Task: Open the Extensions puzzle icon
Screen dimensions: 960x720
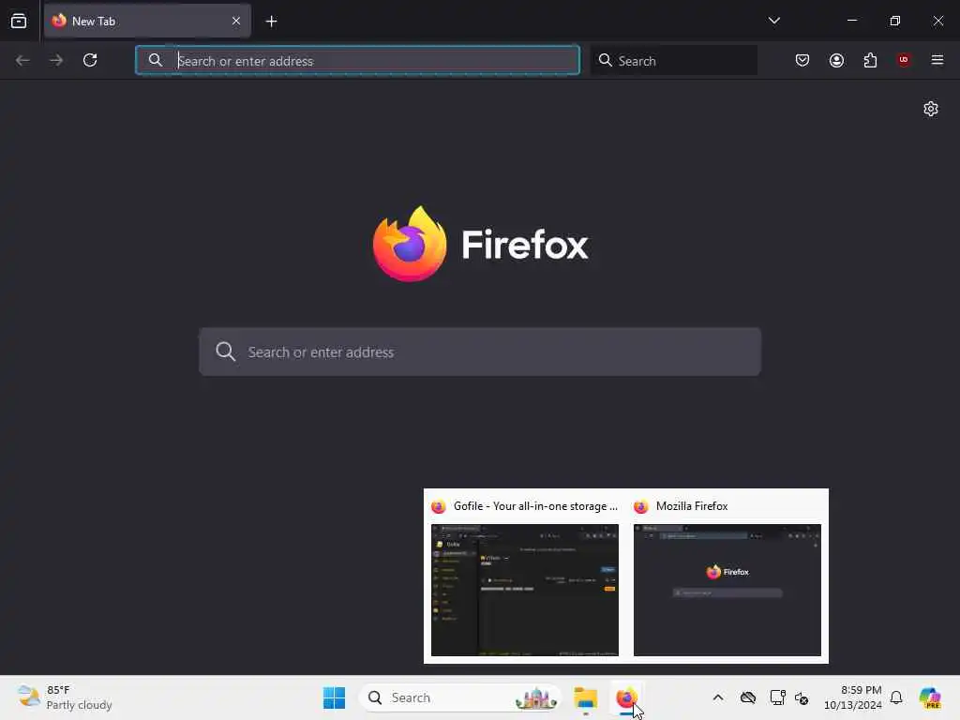Action: click(870, 60)
